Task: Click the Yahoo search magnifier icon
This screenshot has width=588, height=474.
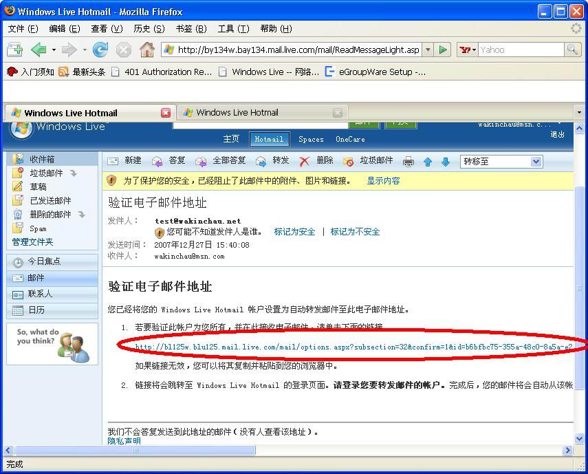Action: pyautogui.click(x=572, y=50)
